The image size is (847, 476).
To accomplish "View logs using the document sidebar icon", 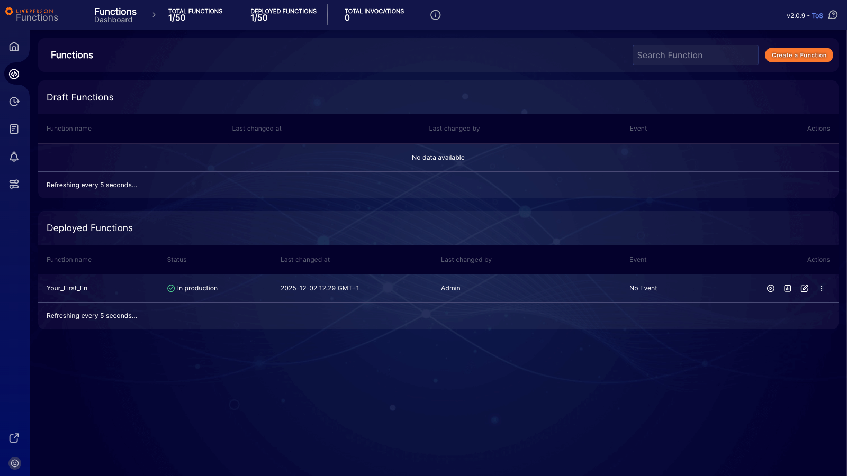I will point(14,129).
